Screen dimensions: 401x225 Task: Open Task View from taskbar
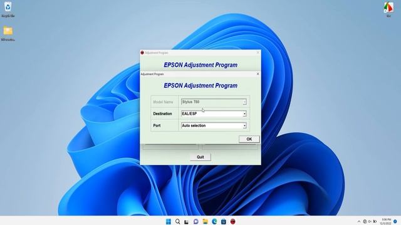click(187, 221)
